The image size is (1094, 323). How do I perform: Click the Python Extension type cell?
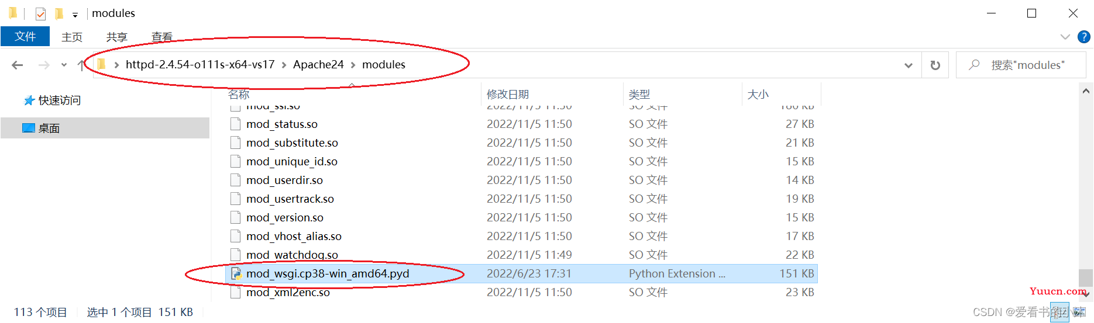[677, 273]
